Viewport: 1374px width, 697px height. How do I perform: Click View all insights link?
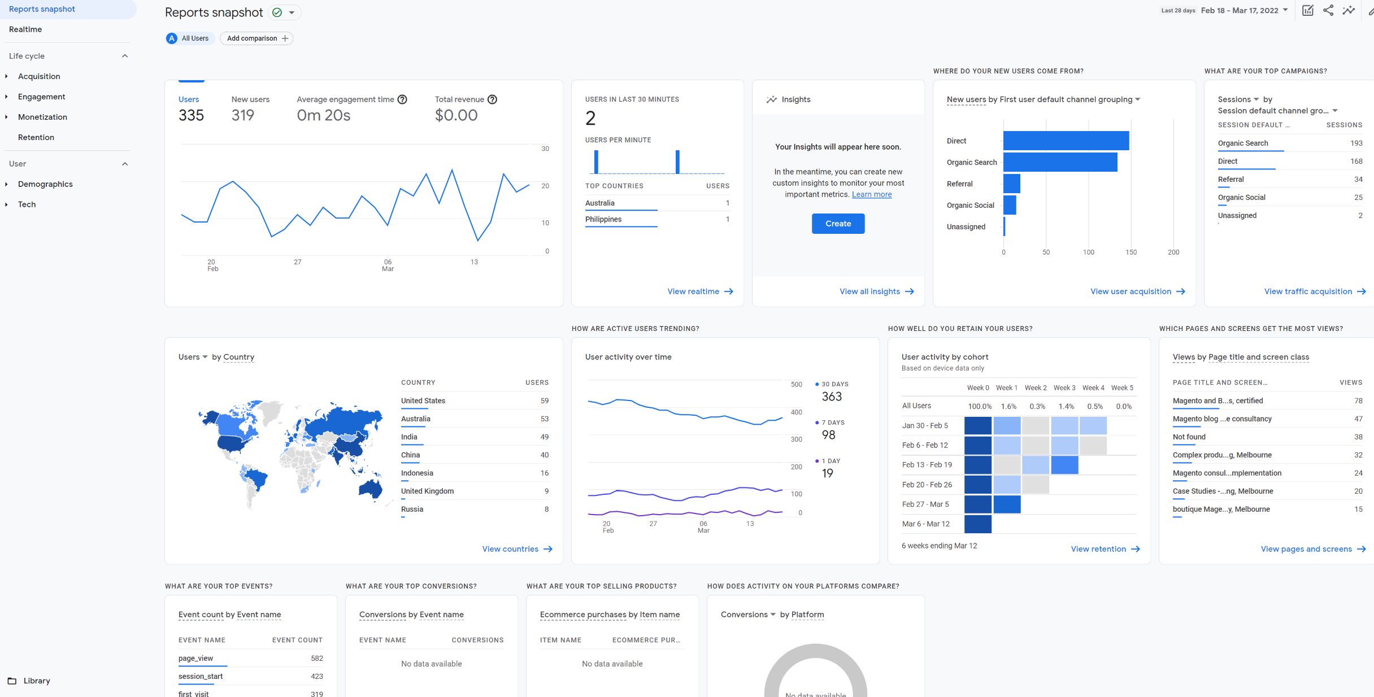pos(876,291)
